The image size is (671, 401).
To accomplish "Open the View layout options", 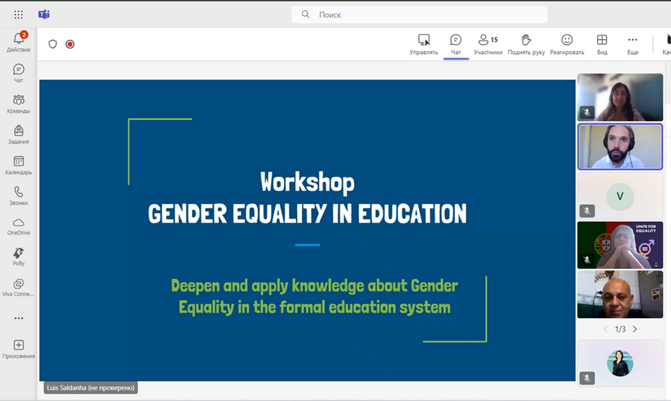I will point(602,44).
